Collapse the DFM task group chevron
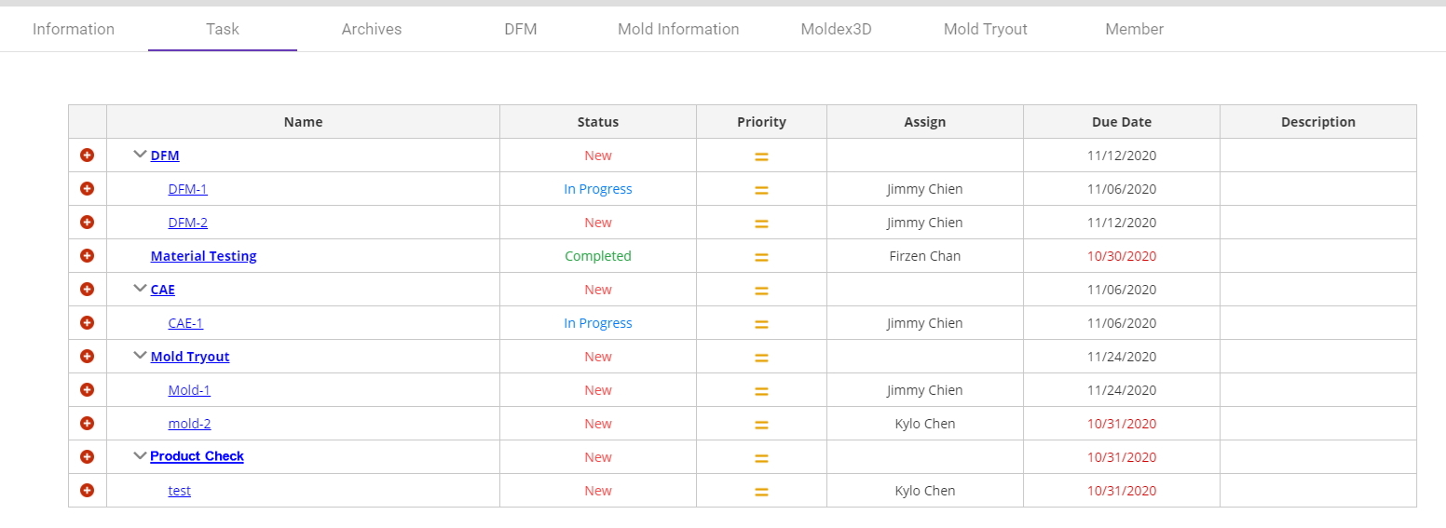This screenshot has height=528, width=1446. click(141, 155)
